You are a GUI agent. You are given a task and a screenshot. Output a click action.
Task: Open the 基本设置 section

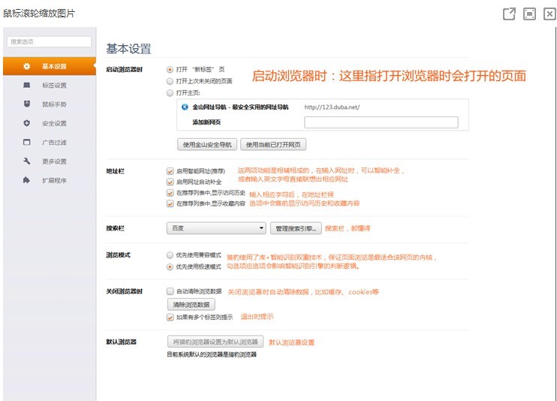[x=50, y=67]
